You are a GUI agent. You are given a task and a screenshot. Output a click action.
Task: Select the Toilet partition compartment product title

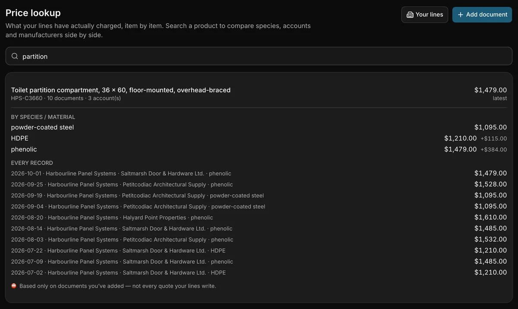(x=121, y=90)
